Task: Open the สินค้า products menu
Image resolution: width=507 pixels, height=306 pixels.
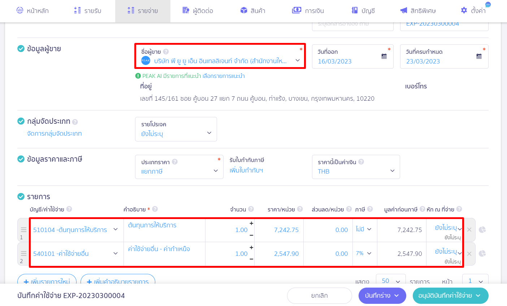Action: (253, 11)
